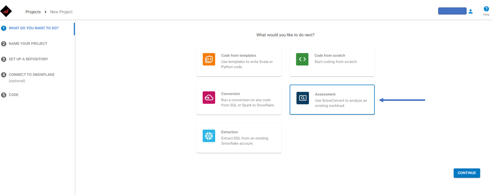This screenshot has height=195, width=492.
Task: Choose the Code from templates title
Action: pos(239,55)
